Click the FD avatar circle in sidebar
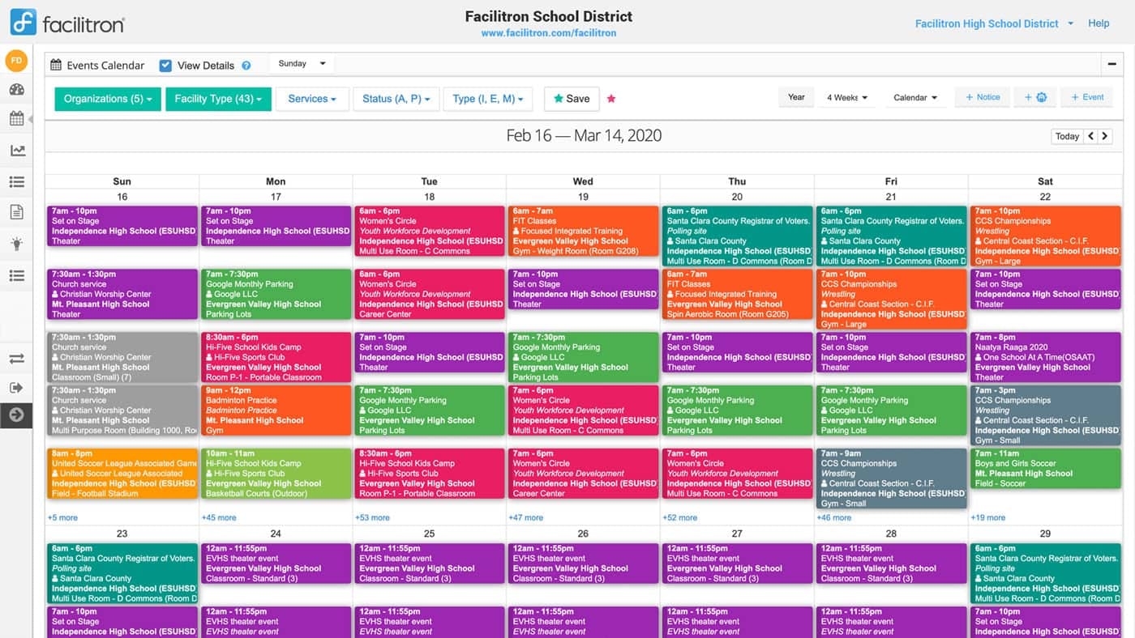Image resolution: width=1135 pixels, height=638 pixels. [x=15, y=60]
